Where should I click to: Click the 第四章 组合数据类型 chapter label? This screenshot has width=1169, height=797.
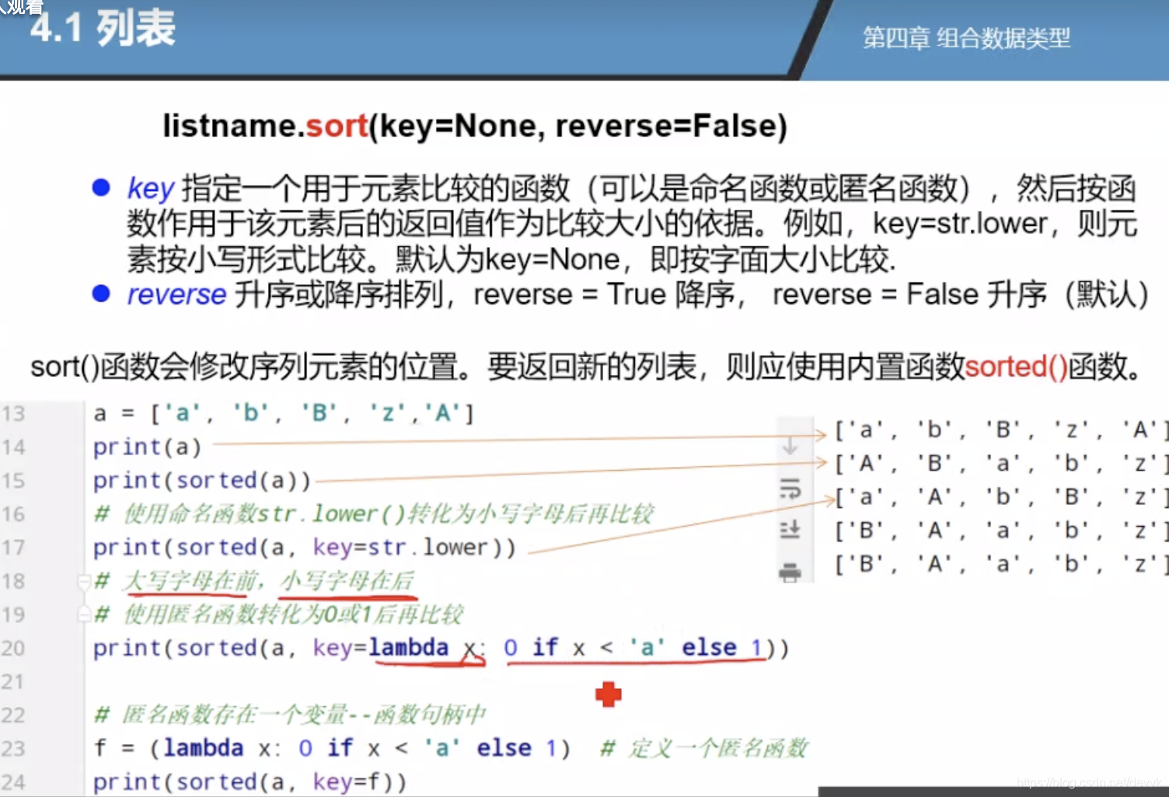(966, 39)
